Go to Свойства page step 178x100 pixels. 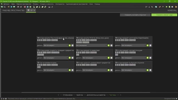[x=80, y=95]
